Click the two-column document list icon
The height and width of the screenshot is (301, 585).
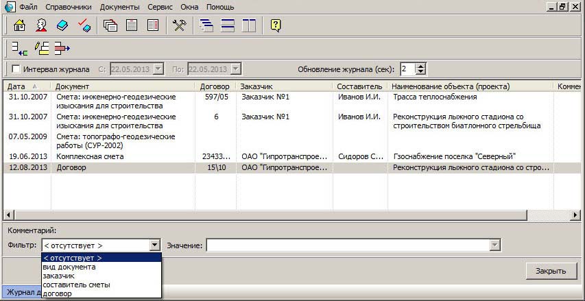tap(153, 25)
